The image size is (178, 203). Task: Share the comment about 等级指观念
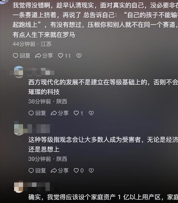[x=60, y=171]
